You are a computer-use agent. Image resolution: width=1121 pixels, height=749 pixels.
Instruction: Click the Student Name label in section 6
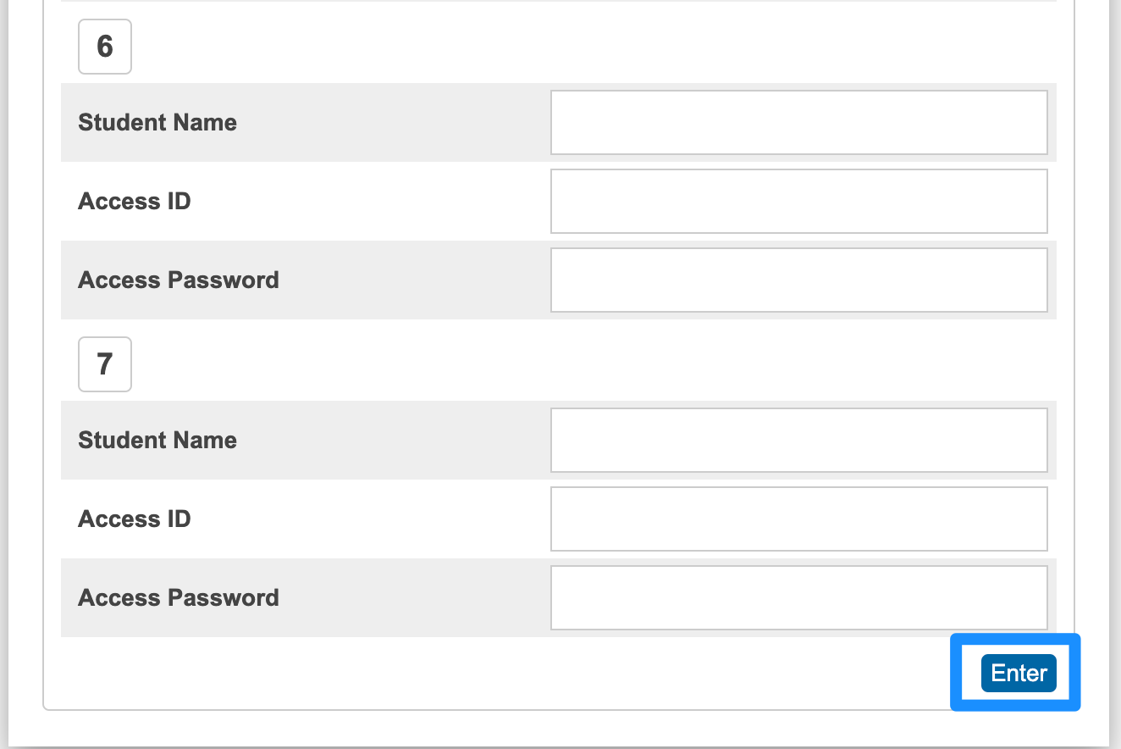pos(157,122)
